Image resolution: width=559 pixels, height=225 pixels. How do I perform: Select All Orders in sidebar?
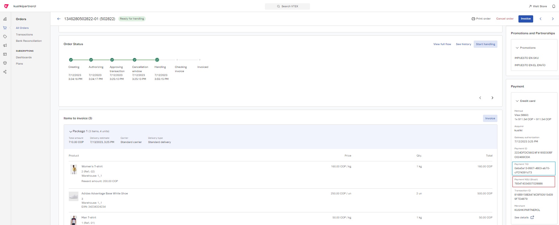[22, 28]
